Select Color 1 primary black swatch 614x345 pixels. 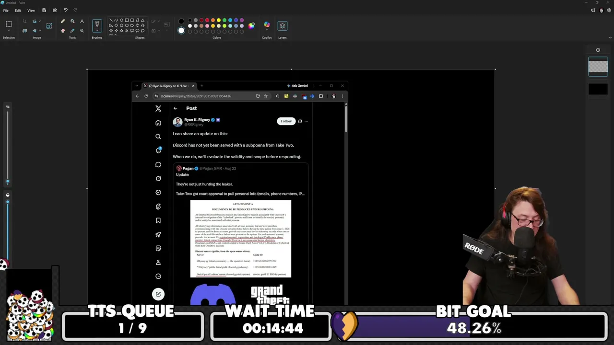click(x=181, y=21)
